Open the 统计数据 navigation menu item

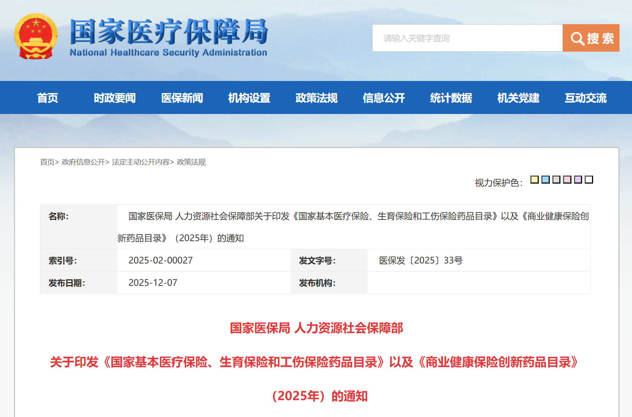coord(451,98)
